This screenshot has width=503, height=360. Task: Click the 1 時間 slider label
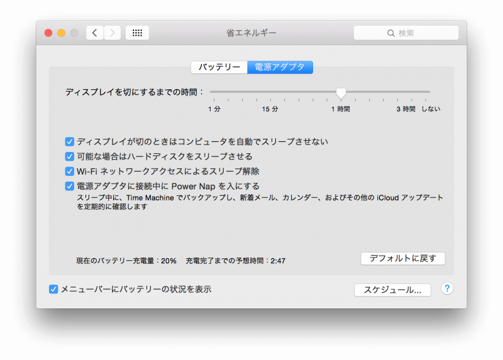(x=341, y=109)
